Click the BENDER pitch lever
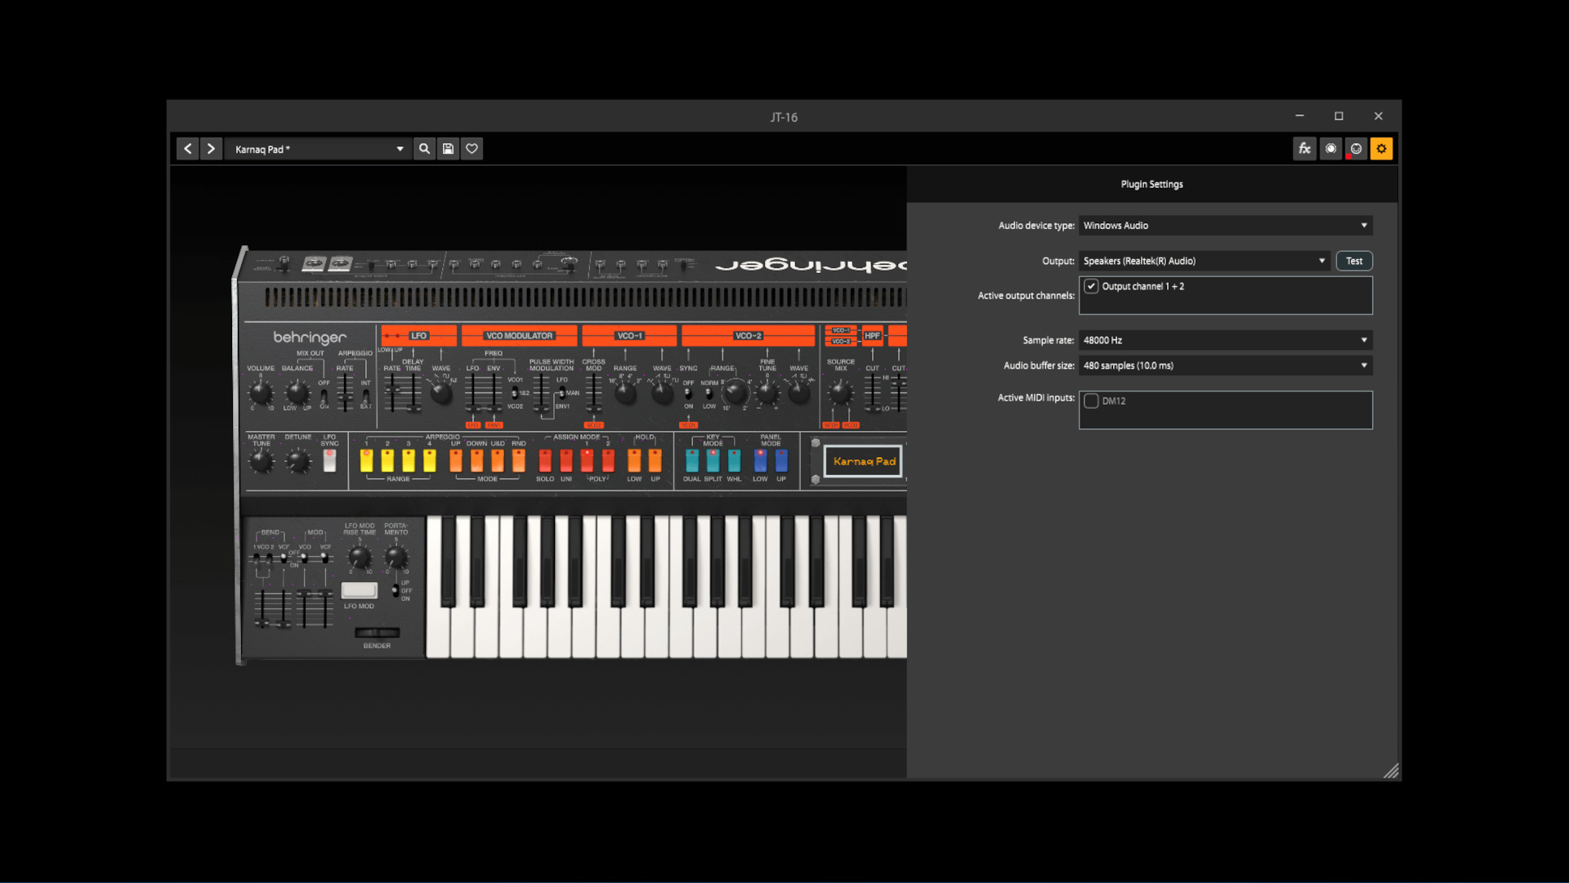 [377, 633]
